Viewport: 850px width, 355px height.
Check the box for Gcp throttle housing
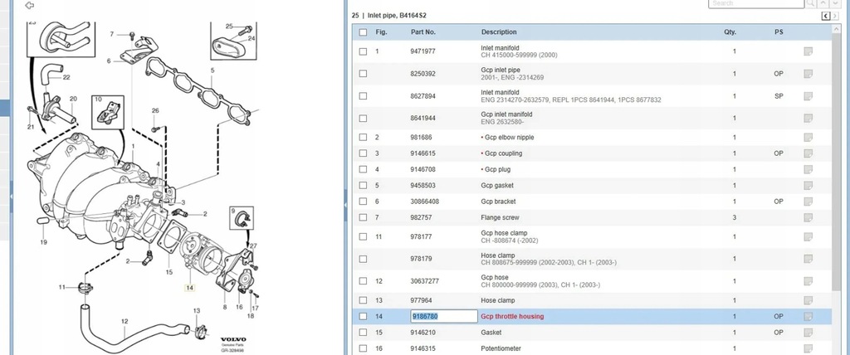coord(363,317)
